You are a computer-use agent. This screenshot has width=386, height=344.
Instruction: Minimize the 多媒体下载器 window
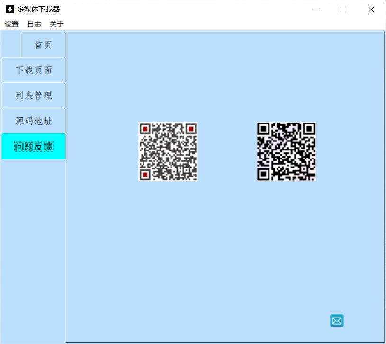(x=316, y=9)
